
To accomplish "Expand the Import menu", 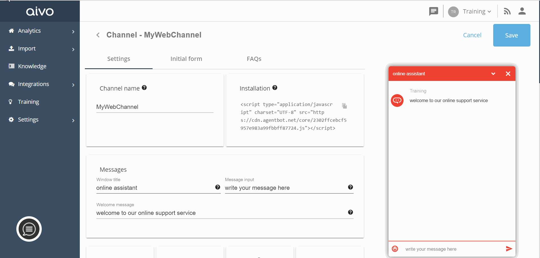I will click(73, 49).
